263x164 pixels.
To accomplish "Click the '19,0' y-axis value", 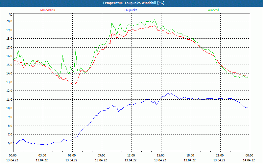I will (10, 30).
